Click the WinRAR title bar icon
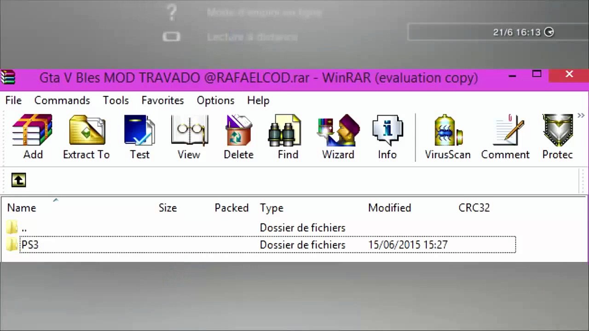This screenshot has height=331, width=589. click(8, 77)
